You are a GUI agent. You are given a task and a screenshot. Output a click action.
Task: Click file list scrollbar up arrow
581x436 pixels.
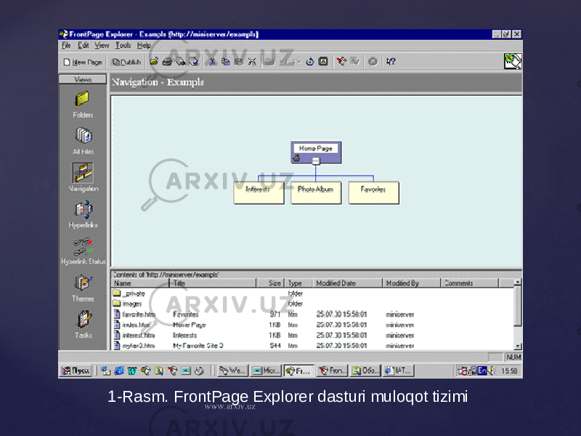(518, 282)
